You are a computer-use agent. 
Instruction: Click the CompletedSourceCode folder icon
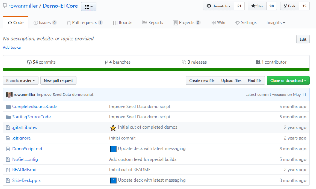8,107
